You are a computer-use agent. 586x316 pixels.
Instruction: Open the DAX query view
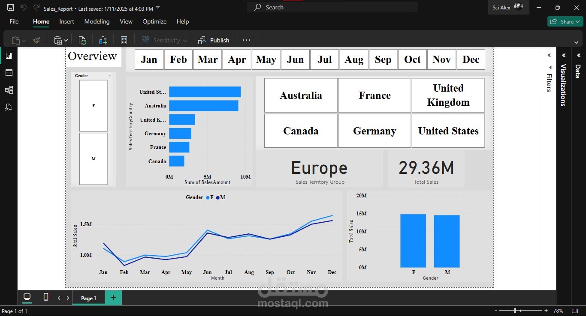9,107
